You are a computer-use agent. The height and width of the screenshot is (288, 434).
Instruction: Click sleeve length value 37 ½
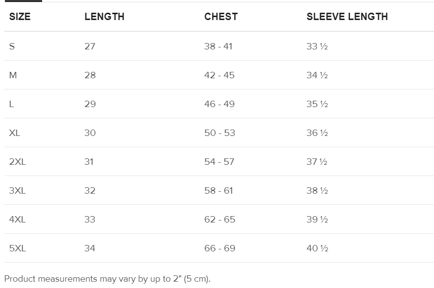point(317,162)
